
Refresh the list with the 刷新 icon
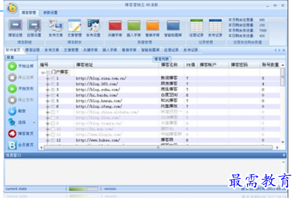(12, 111)
